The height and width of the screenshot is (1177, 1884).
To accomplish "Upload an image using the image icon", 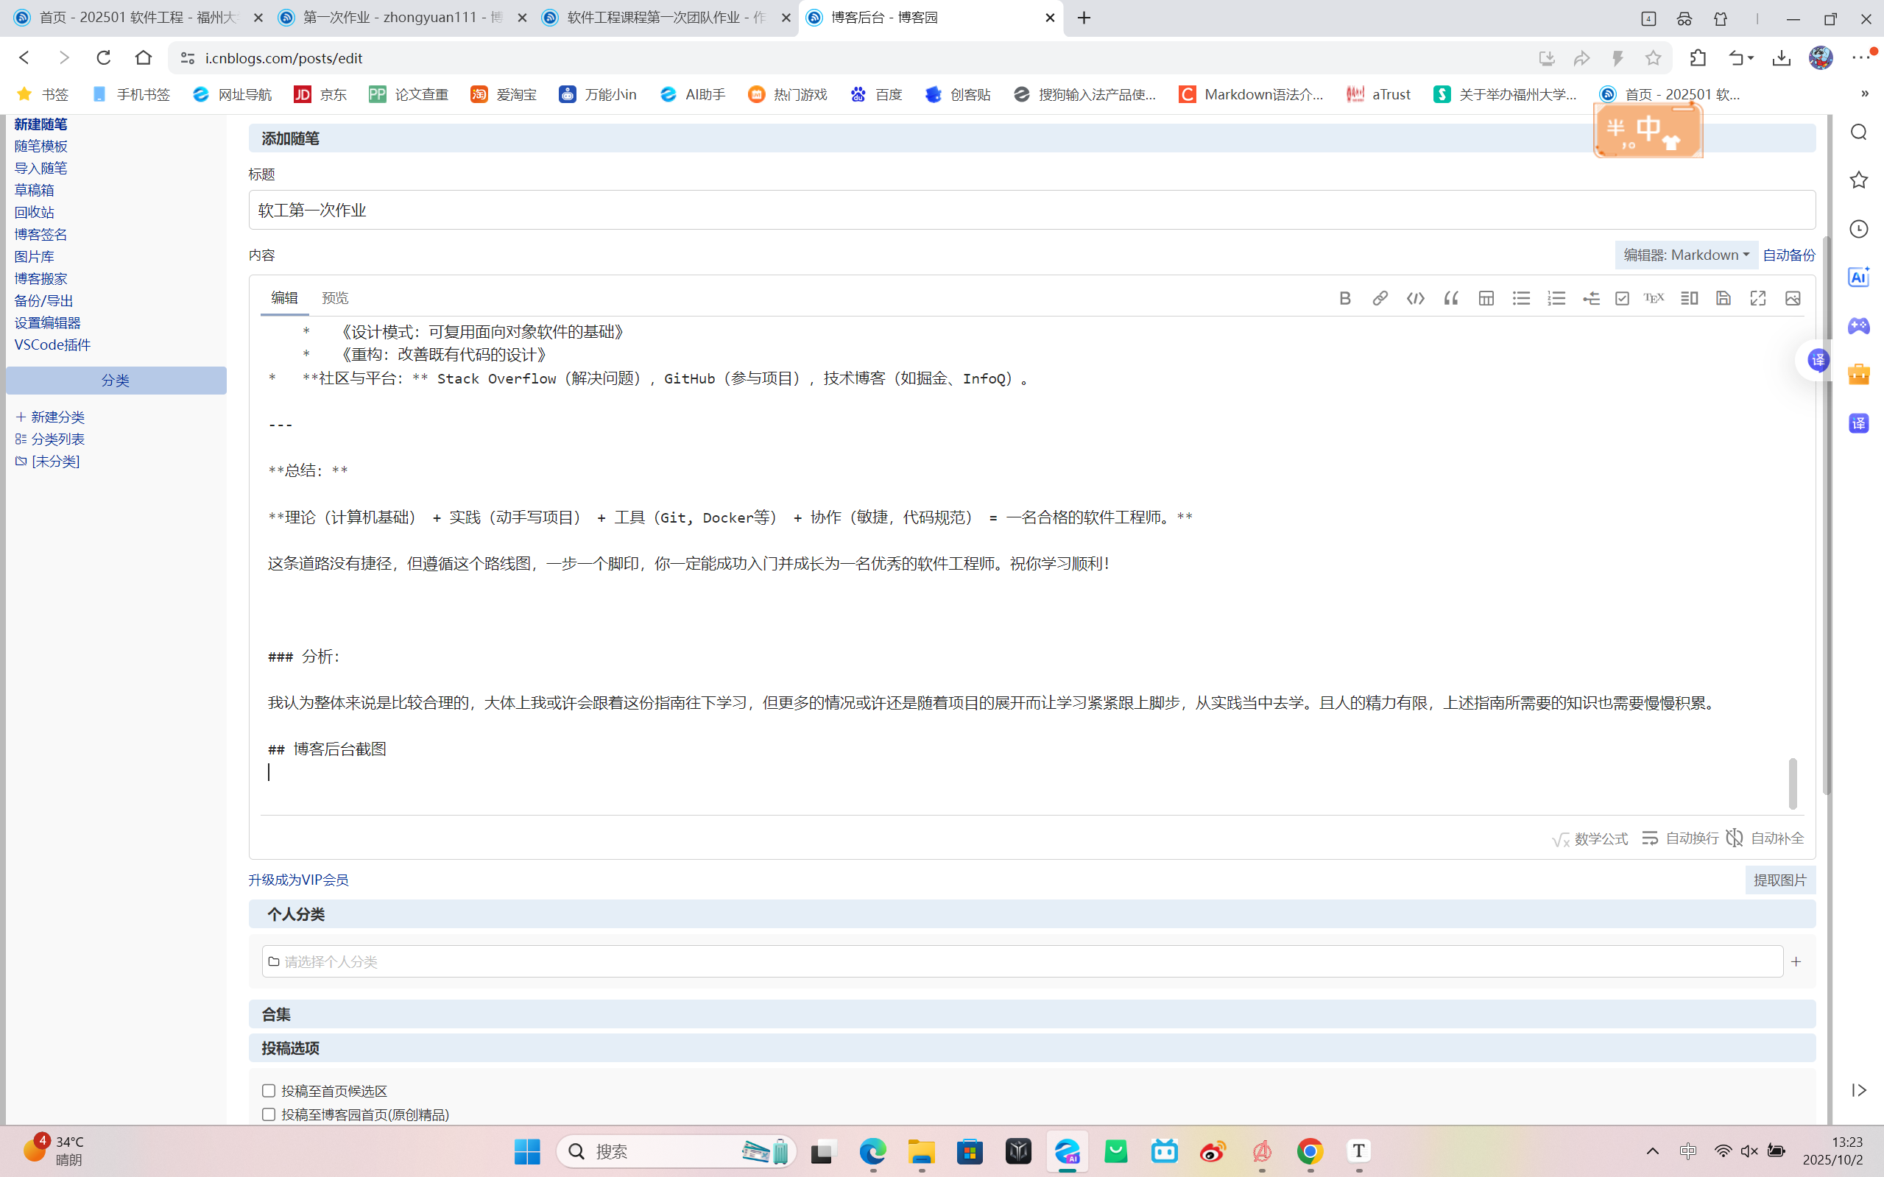I will coord(1793,298).
